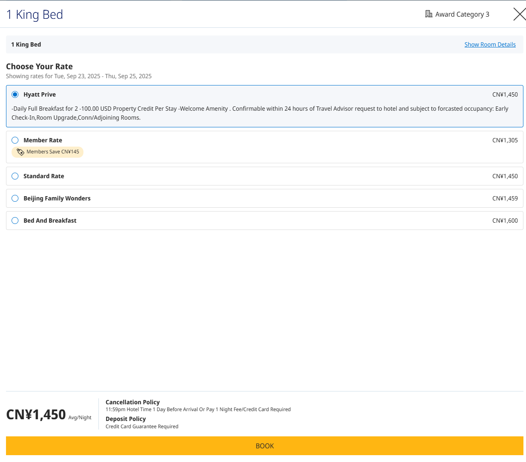Click the Hyatt Prive benefits description
Screen dimensions: 526x462
point(260,113)
